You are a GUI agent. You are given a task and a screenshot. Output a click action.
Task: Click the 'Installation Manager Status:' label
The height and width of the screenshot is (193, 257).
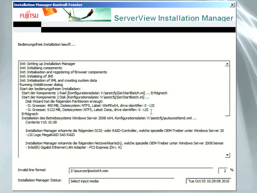pos(40,180)
